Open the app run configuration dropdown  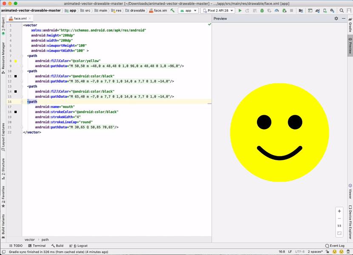pos(188,11)
